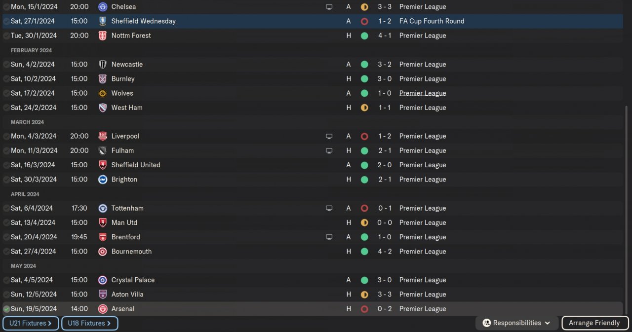Image resolution: width=632 pixels, height=332 pixels.
Task: Click the red loss indicator for the Arsenal match
Action: [364, 309]
